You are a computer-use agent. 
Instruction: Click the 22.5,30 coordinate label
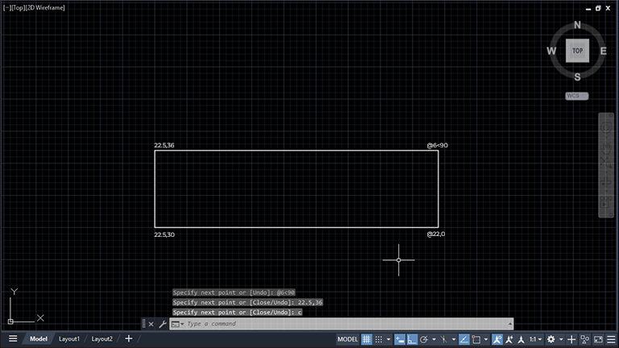click(164, 234)
